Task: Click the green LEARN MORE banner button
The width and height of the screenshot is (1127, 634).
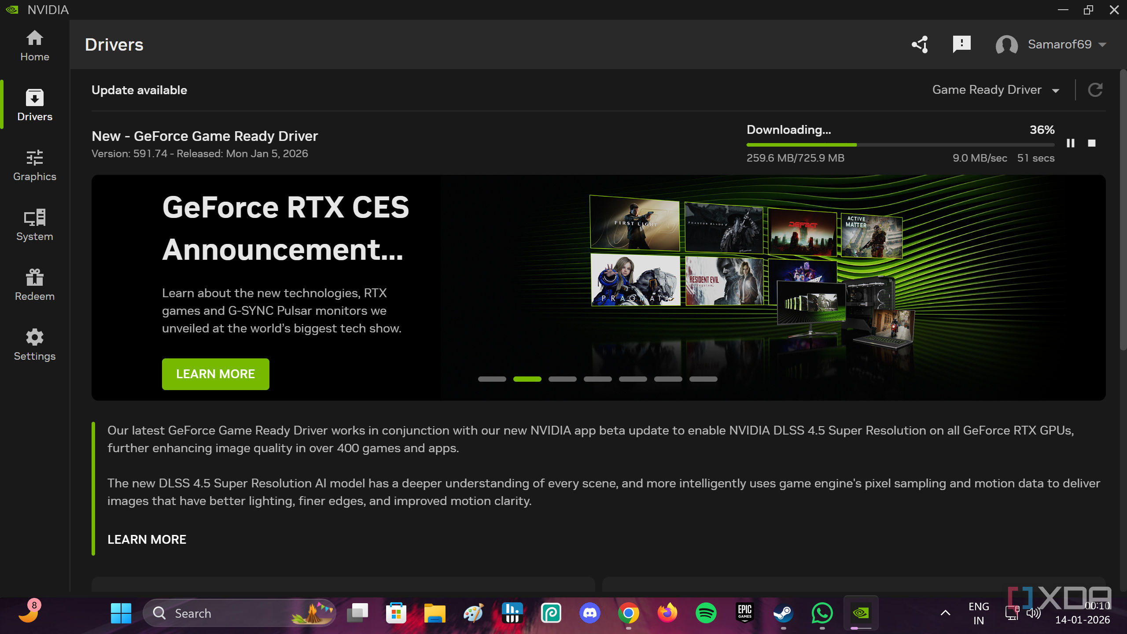Action: pyautogui.click(x=215, y=374)
